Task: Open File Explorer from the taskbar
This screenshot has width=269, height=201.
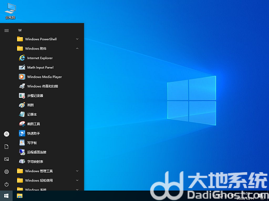Action: click(x=20, y=196)
